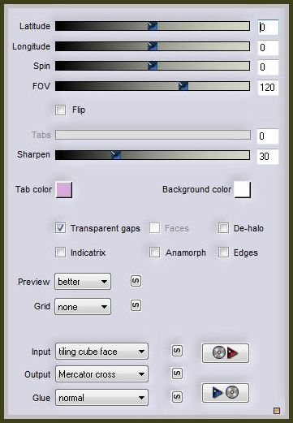Click the S icon next to Output

(x=177, y=373)
